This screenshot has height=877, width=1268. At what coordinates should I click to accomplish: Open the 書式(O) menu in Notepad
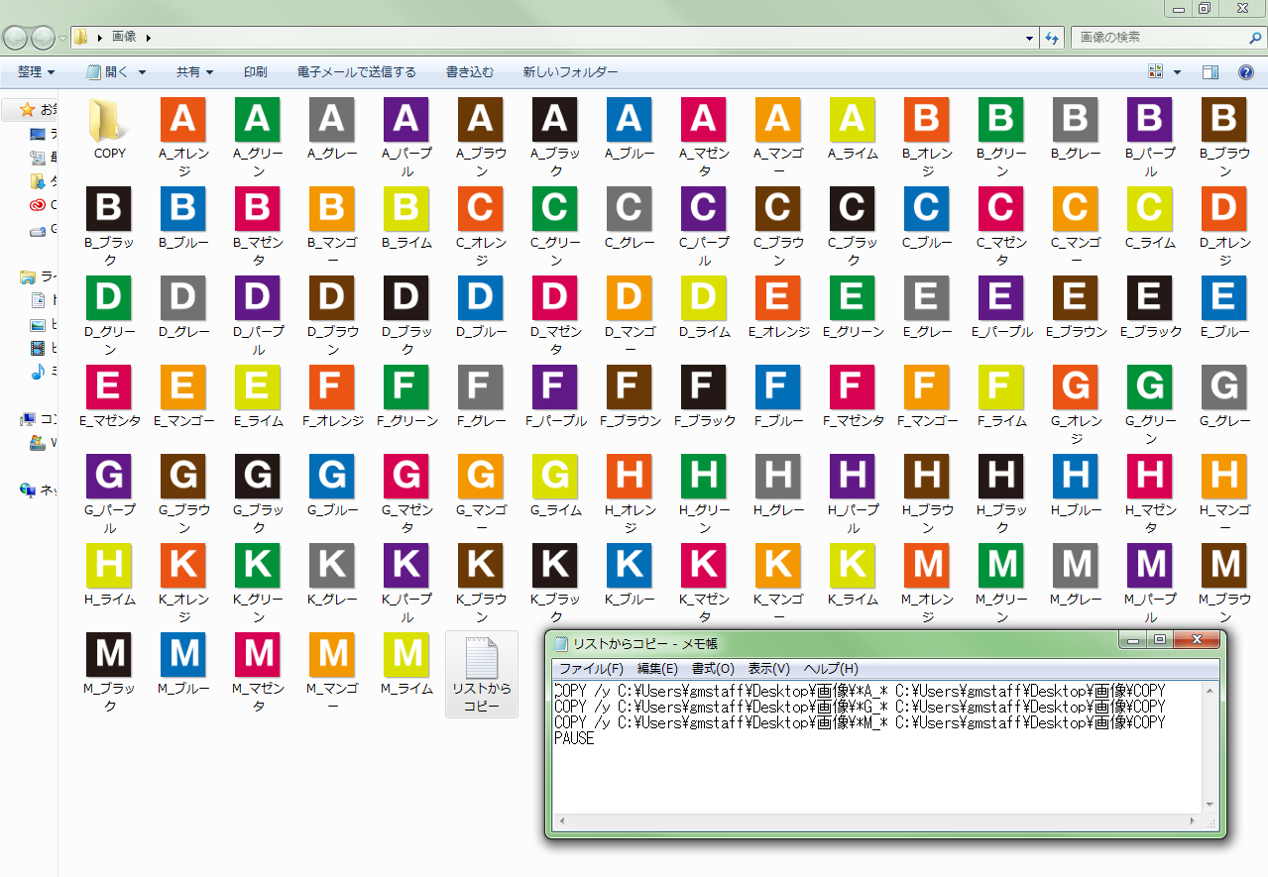point(713,669)
